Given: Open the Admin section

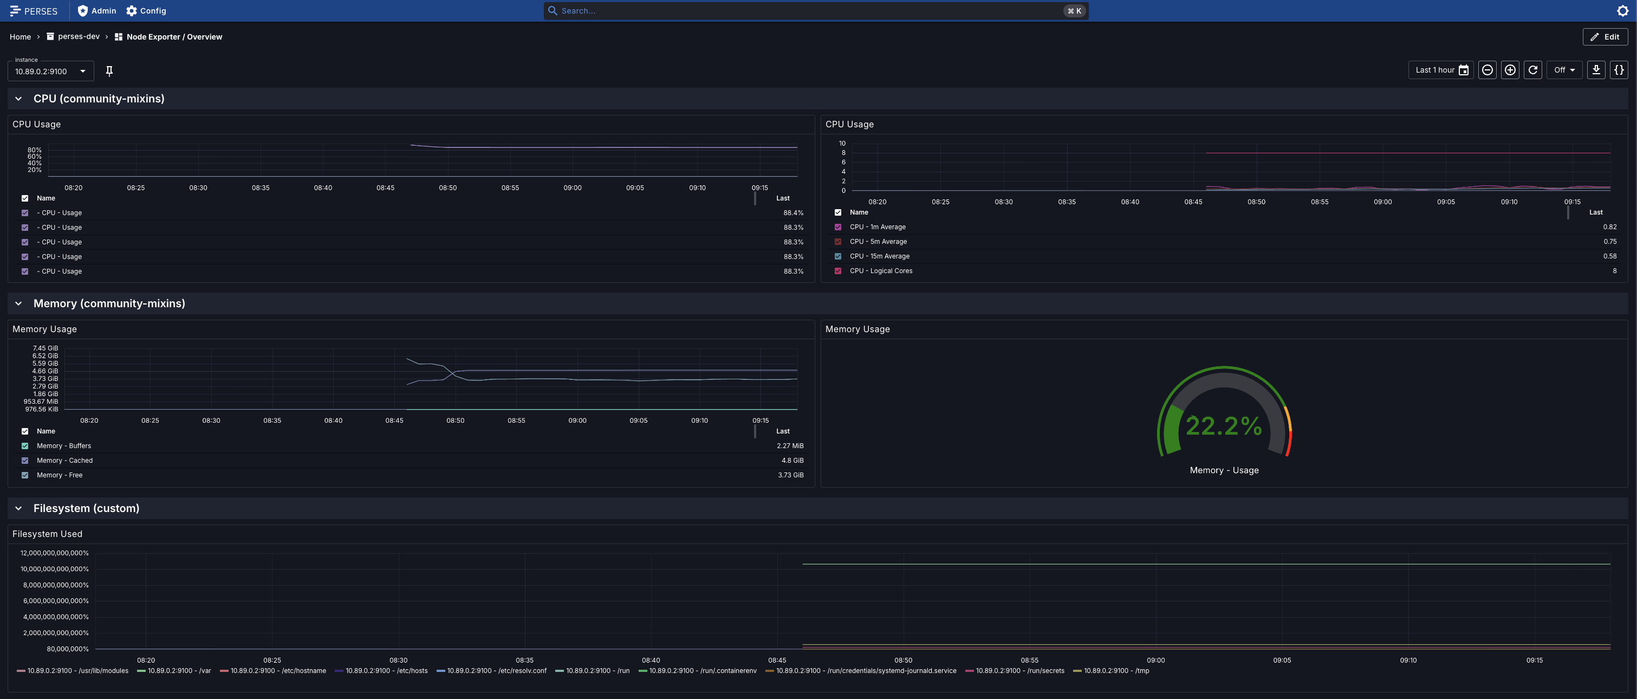Looking at the screenshot, I should [96, 11].
